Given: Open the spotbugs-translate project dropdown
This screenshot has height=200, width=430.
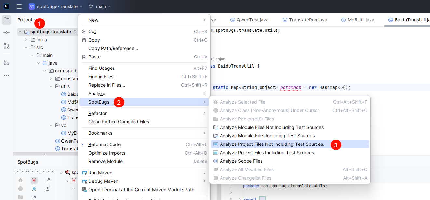Looking at the screenshot, I should [x=55, y=6].
